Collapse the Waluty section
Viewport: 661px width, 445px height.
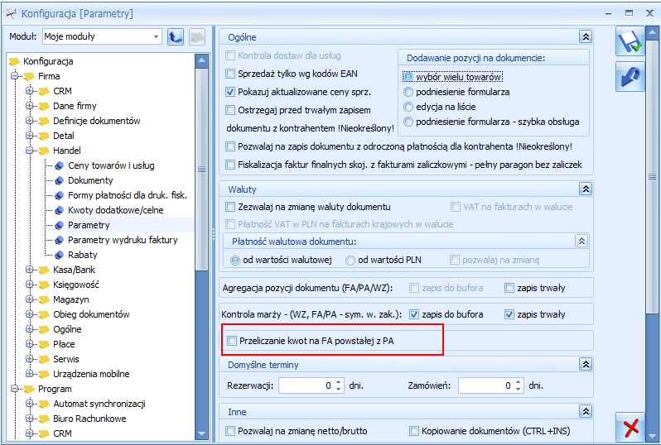point(586,189)
